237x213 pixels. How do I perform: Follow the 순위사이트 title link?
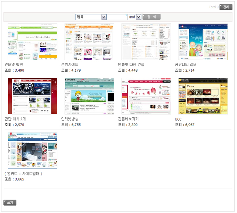point(70,65)
